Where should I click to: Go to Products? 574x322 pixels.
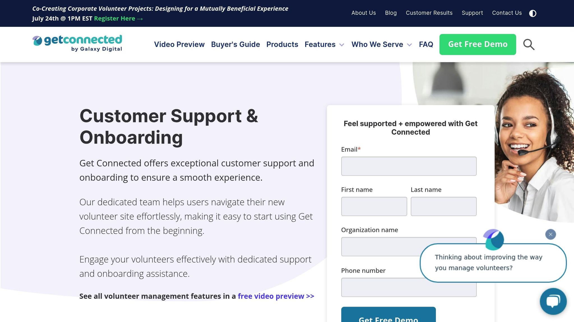282,44
